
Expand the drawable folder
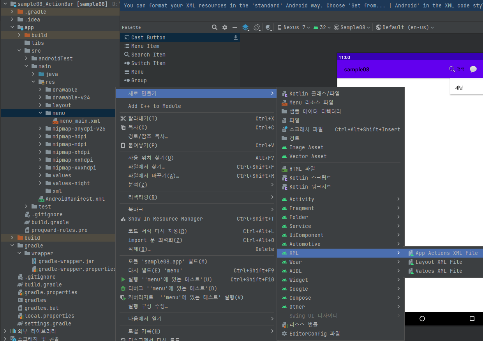[x=41, y=90]
